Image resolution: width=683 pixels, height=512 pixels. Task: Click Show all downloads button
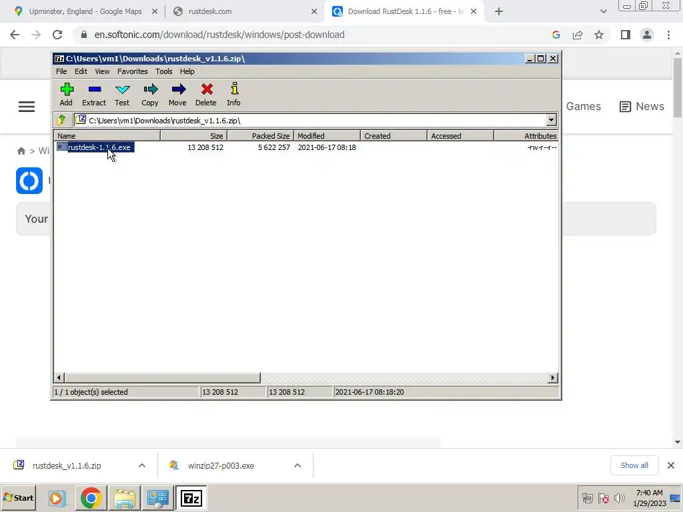pos(634,465)
